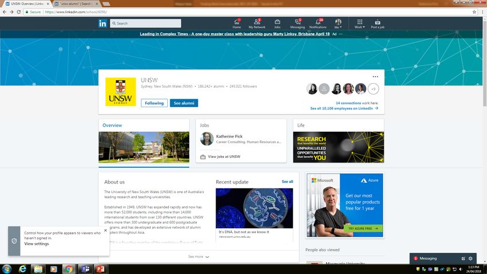Screen dimensions: 487x274
Task: Reload the LinkedIn page
Action: click(19, 12)
